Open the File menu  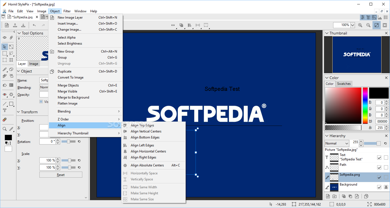[11, 11]
